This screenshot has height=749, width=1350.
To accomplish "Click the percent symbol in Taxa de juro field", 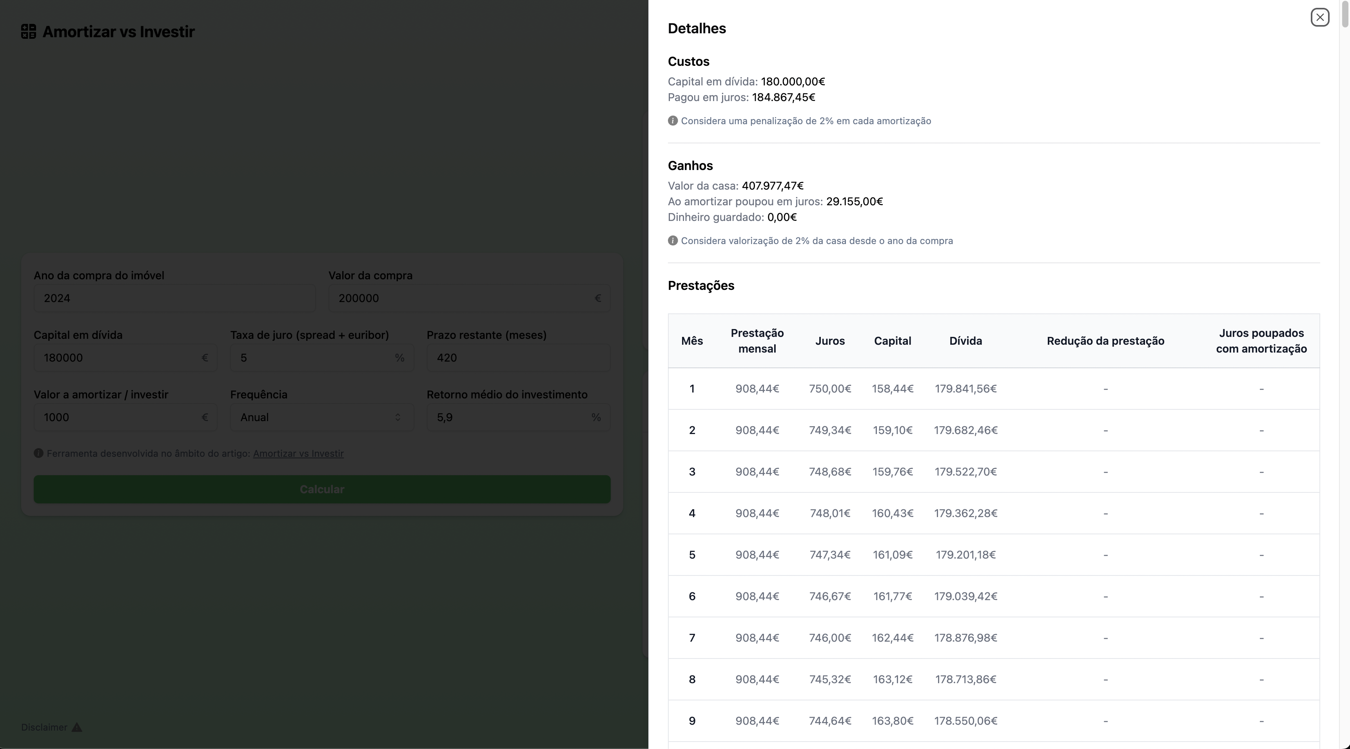I will (x=399, y=358).
